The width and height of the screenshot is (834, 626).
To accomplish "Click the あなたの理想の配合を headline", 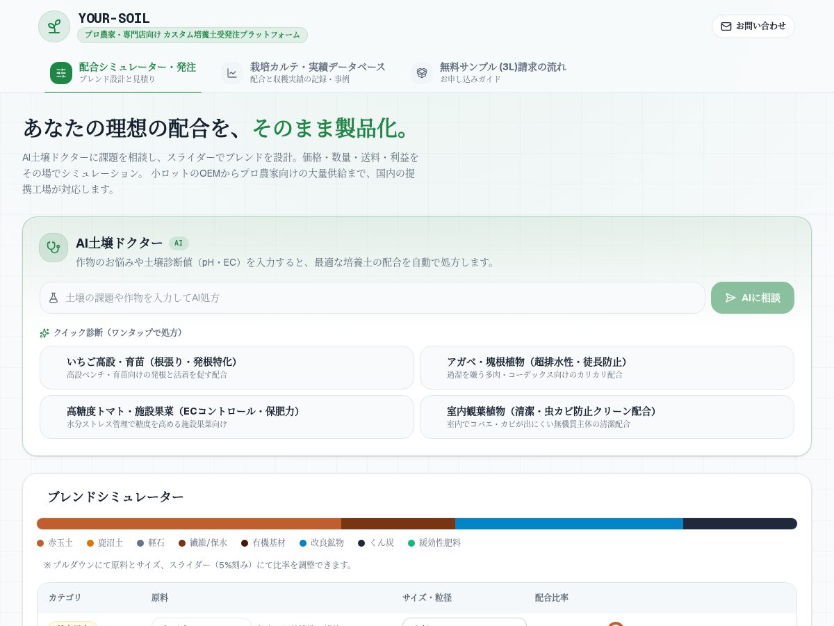I will click(218, 128).
